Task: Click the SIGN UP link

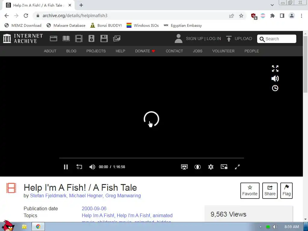Action: [x=195, y=38]
